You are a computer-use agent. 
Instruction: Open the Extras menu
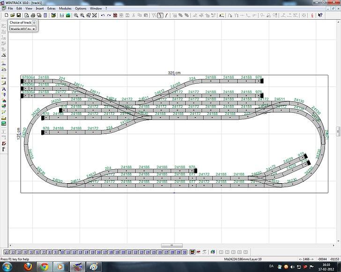pyautogui.click(x=52, y=8)
